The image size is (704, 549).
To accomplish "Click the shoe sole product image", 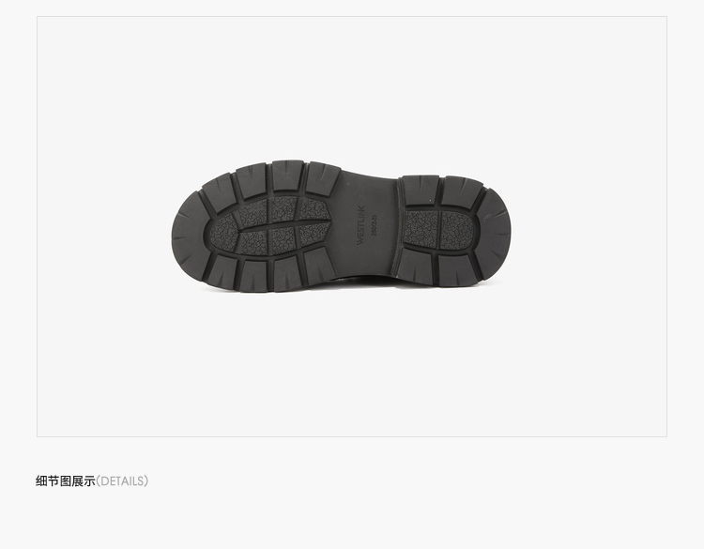I will 341,226.
